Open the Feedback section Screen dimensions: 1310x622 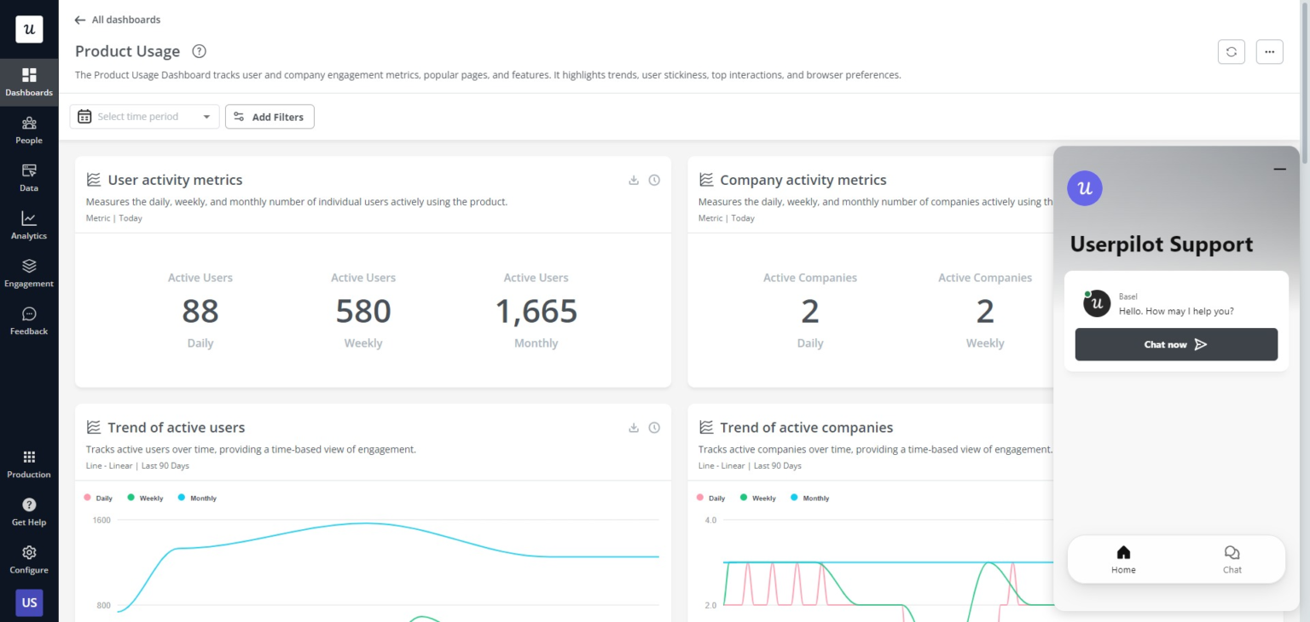click(x=29, y=320)
